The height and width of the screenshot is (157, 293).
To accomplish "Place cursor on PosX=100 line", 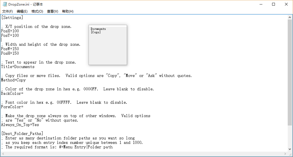I will tap(10, 31).
